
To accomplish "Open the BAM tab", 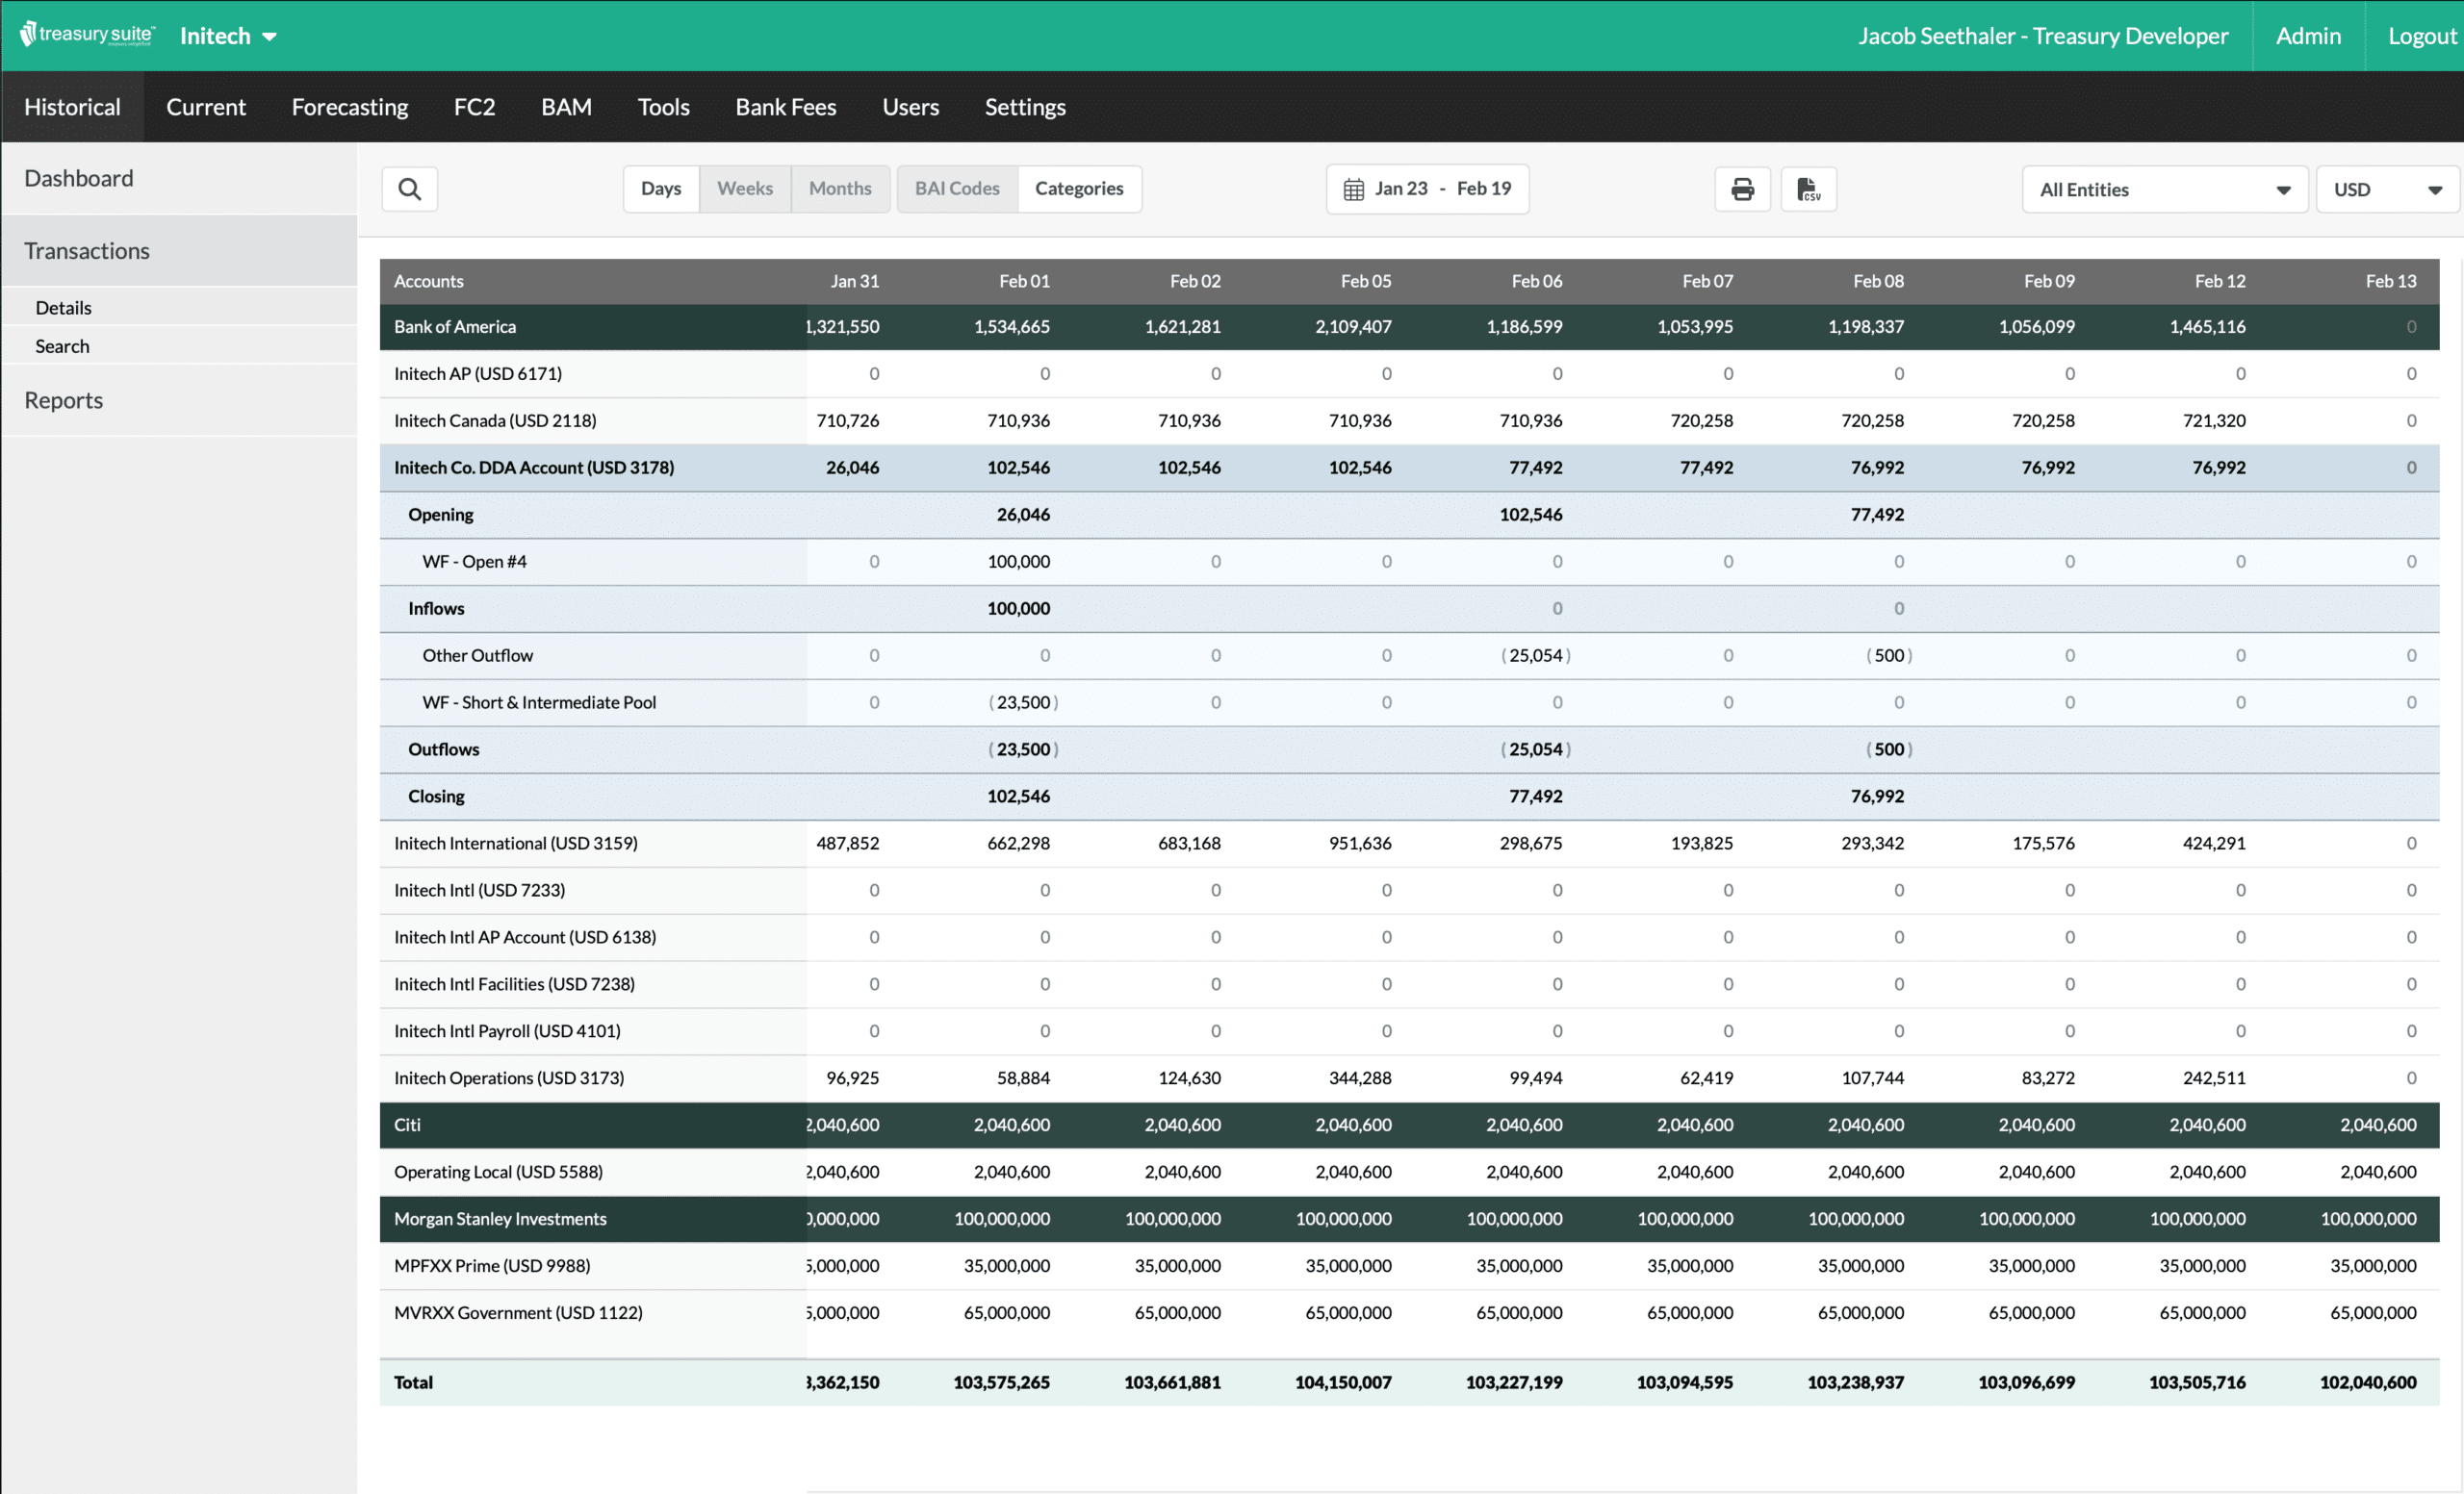I will click(x=566, y=107).
